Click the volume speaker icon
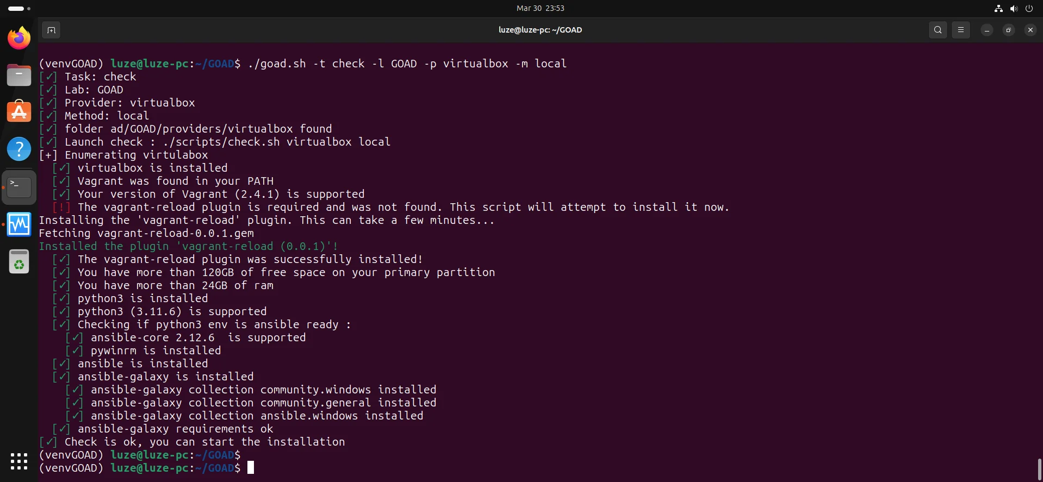1043x482 pixels. (1014, 8)
